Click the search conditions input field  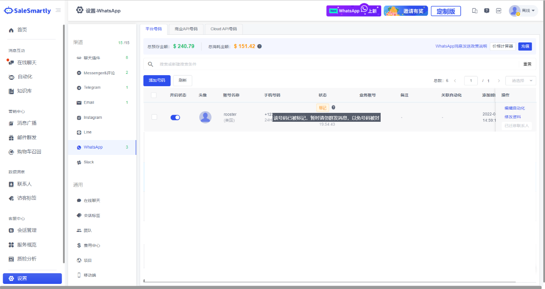(x=332, y=65)
